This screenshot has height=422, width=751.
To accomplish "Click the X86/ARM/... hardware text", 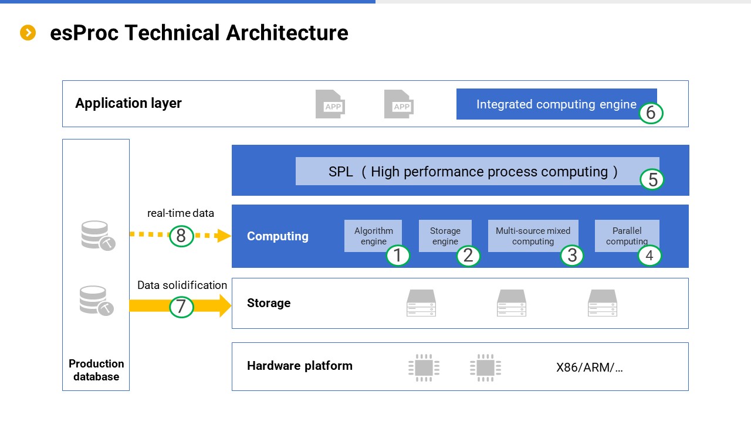I will click(589, 368).
